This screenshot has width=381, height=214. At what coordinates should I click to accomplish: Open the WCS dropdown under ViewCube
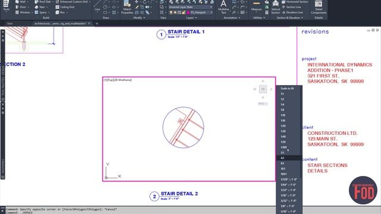click(x=263, y=103)
